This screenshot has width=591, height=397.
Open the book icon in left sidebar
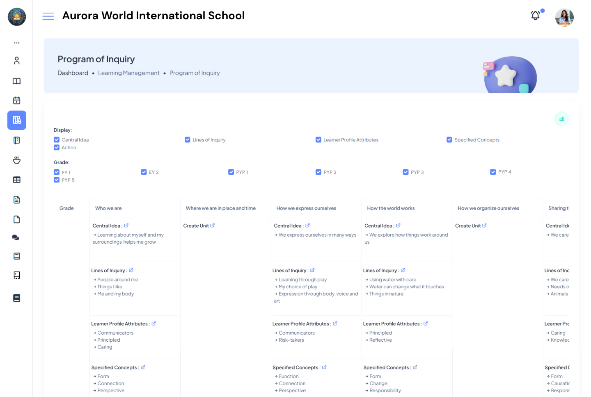coord(16,81)
